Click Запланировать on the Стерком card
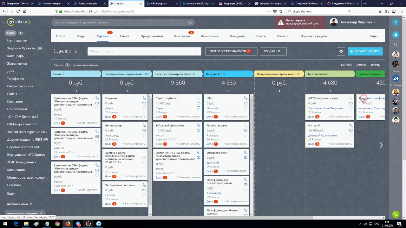 coord(134,117)
